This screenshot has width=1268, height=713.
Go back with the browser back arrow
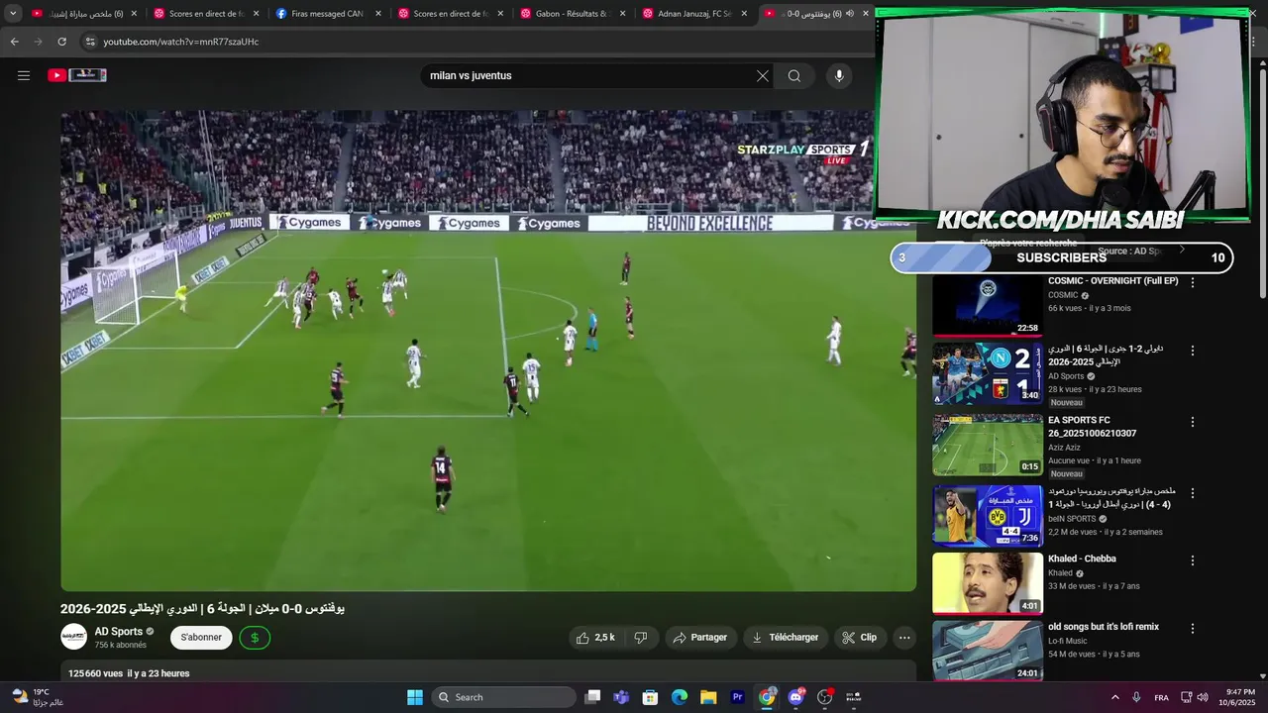[x=14, y=42]
